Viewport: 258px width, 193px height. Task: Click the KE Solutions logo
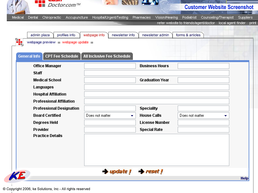coord(17,176)
